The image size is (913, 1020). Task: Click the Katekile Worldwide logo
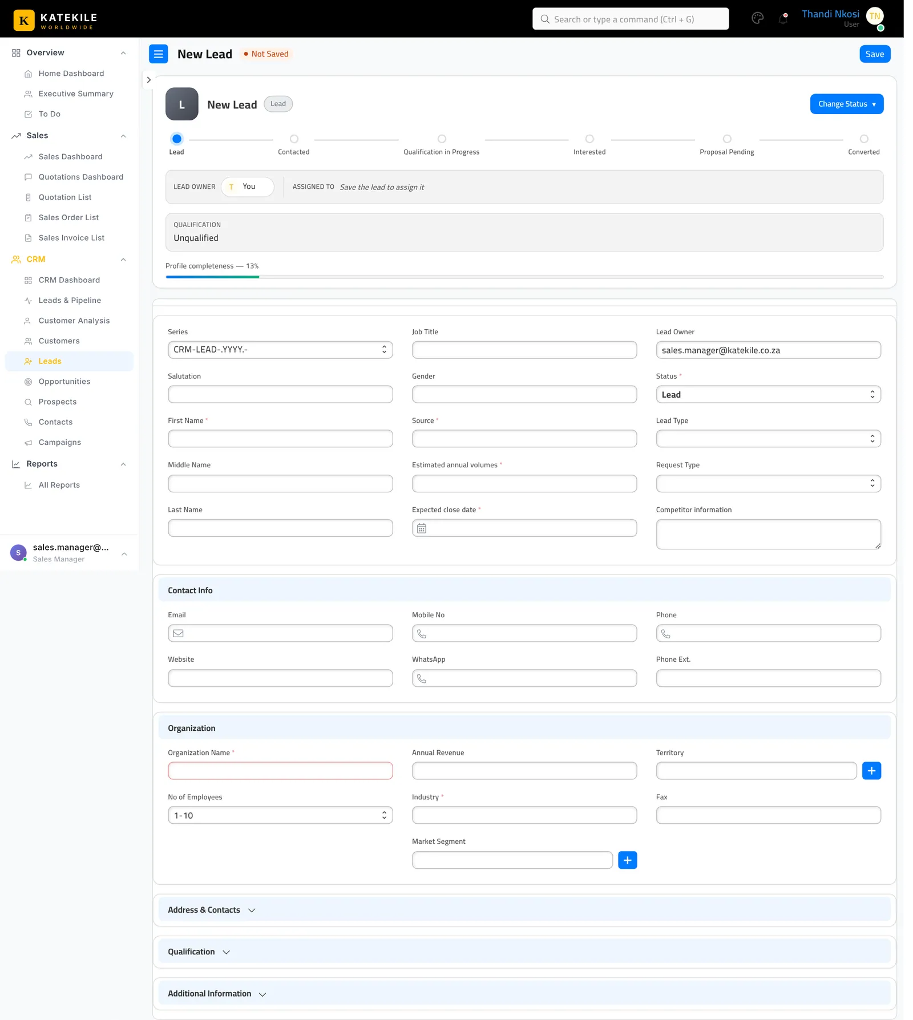coord(55,21)
